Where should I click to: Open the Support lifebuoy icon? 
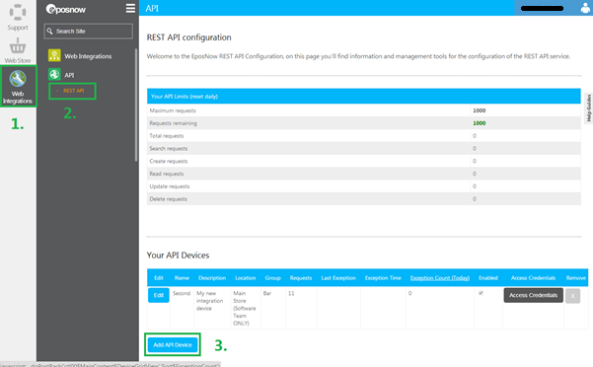click(x=18, y=12)
